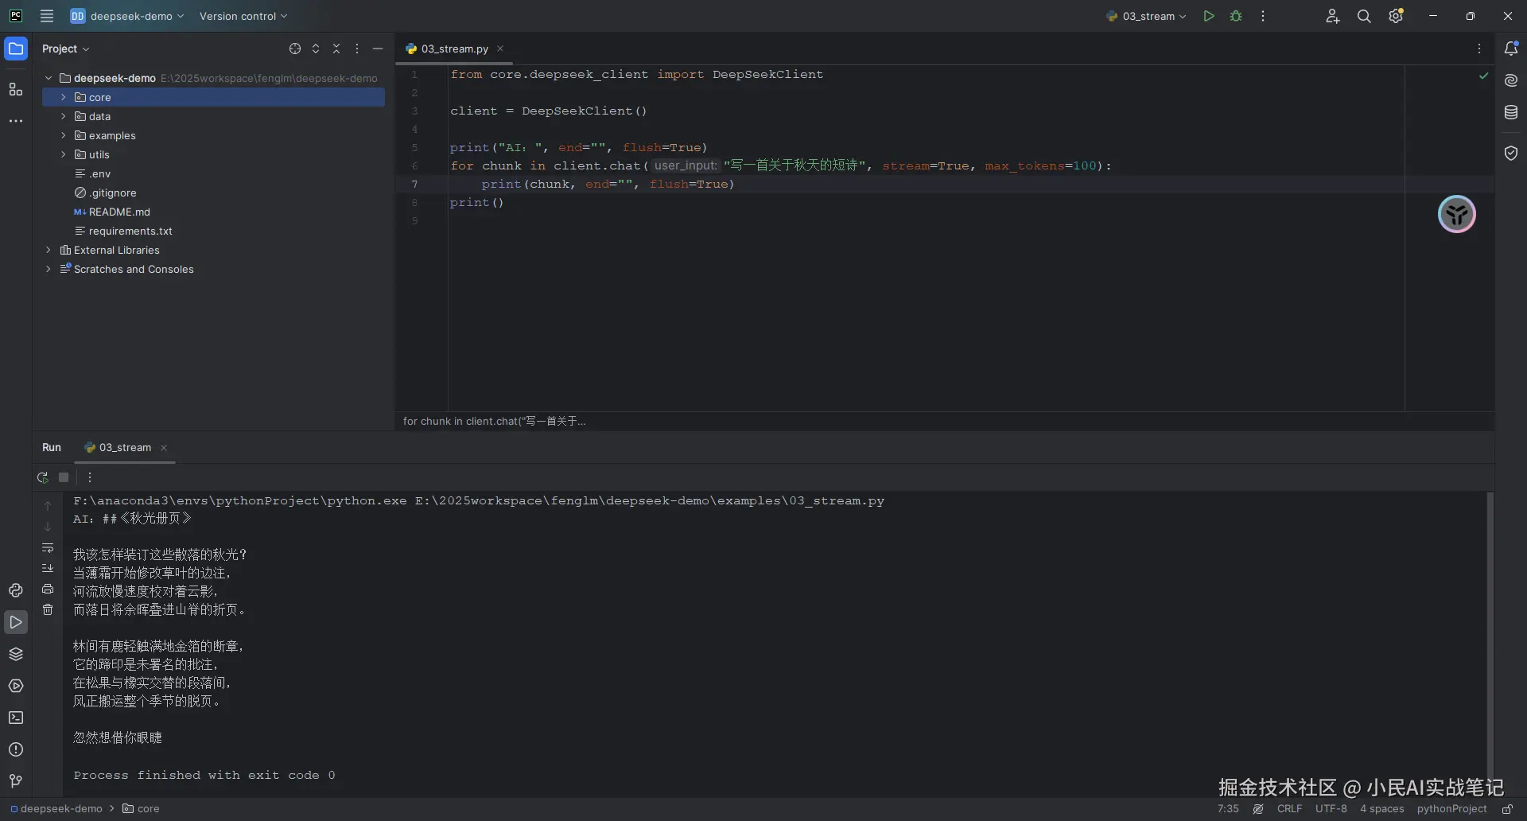
Task: Open the 03_stream run configuration dropdown
Action: [x=1146, y=16]
